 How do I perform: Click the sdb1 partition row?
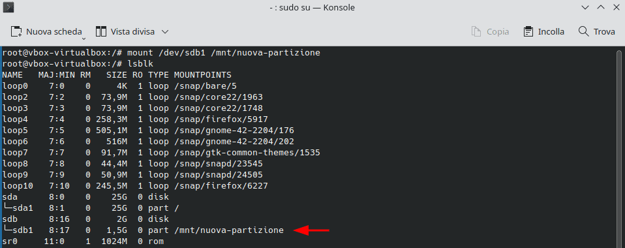143,230
